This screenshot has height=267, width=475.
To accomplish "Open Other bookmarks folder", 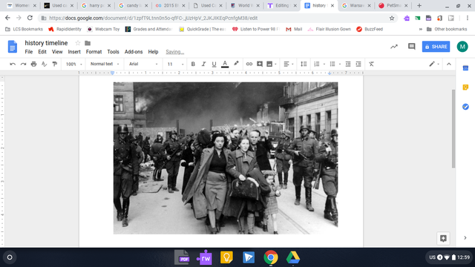I will tap(447, 29).
